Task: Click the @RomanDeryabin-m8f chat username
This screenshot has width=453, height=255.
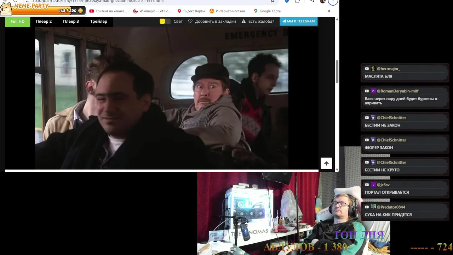Action: (397, 91)
